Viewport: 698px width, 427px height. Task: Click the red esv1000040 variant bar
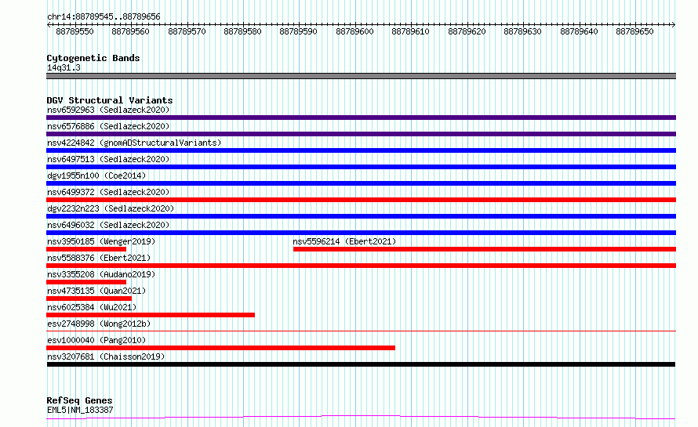point(221,348)
